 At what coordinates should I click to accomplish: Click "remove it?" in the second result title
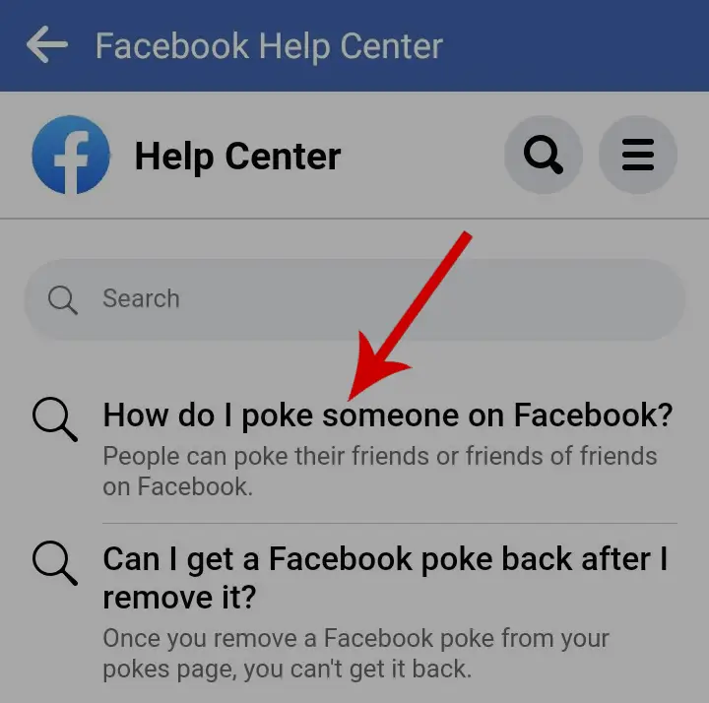coord(179,597)
